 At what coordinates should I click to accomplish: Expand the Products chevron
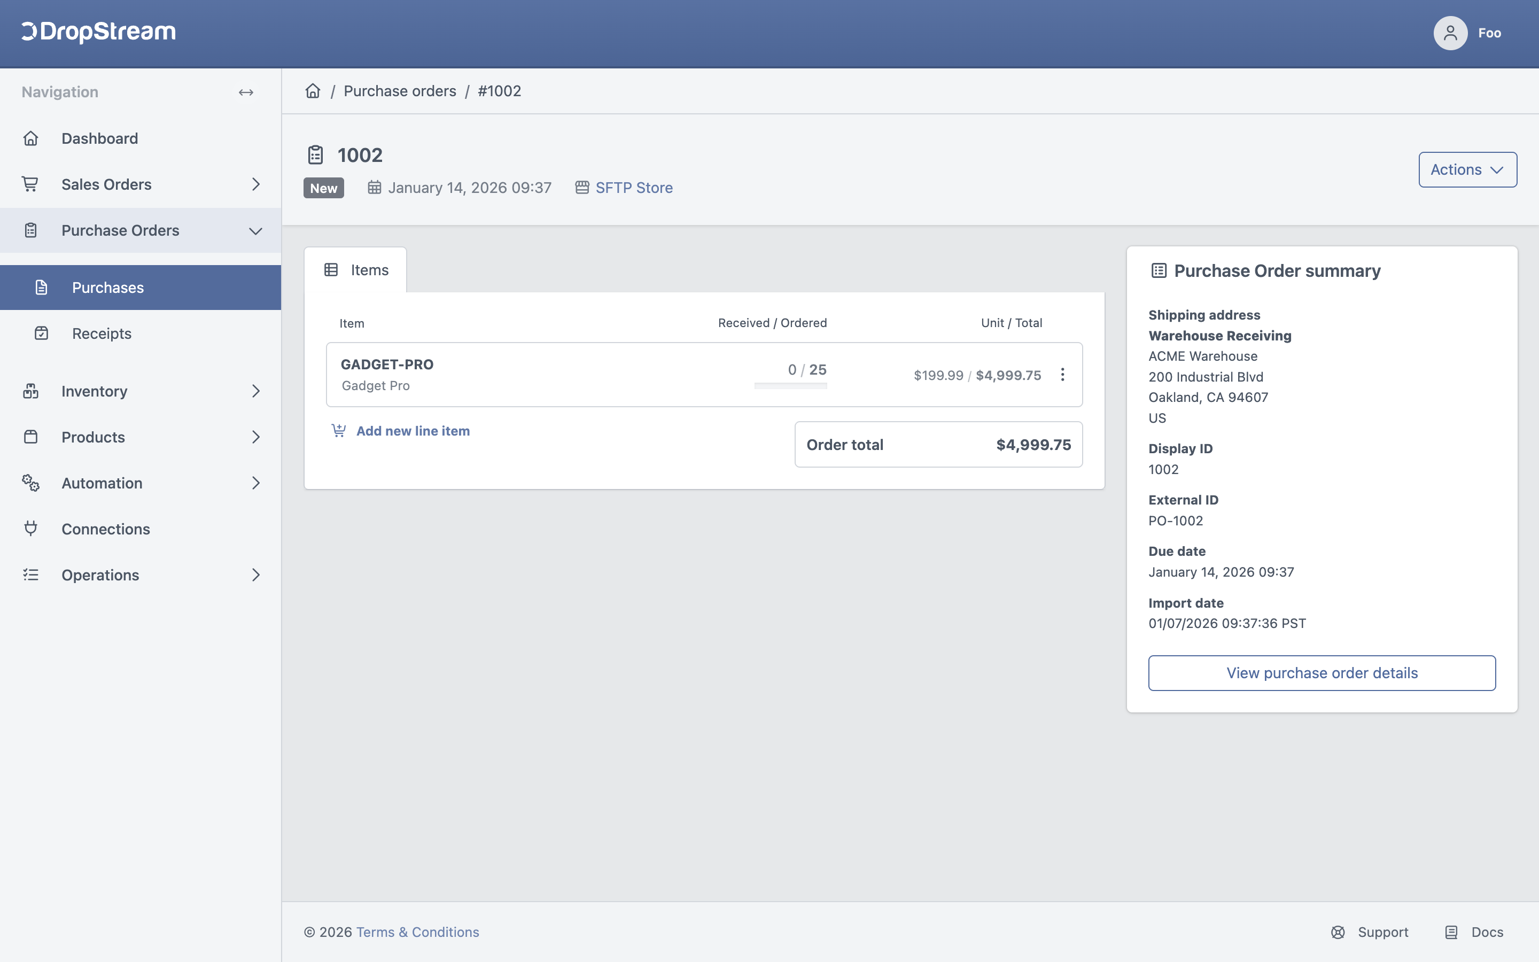255,437
